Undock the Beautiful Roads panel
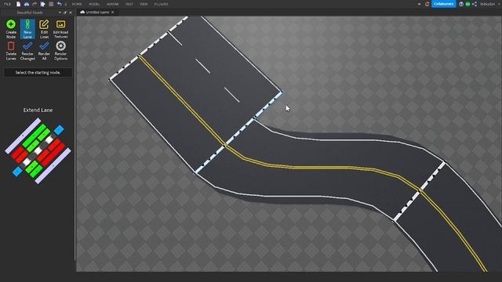 [x=65, y=13]
